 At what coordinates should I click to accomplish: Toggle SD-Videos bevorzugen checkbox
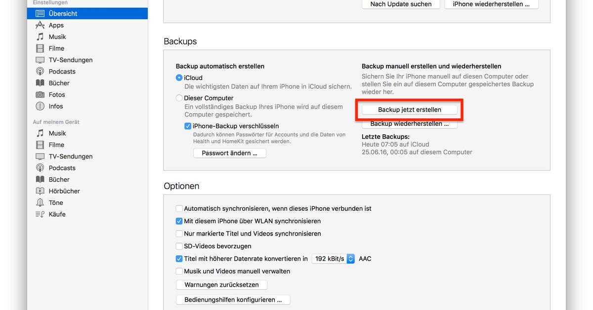pos(179,246)
